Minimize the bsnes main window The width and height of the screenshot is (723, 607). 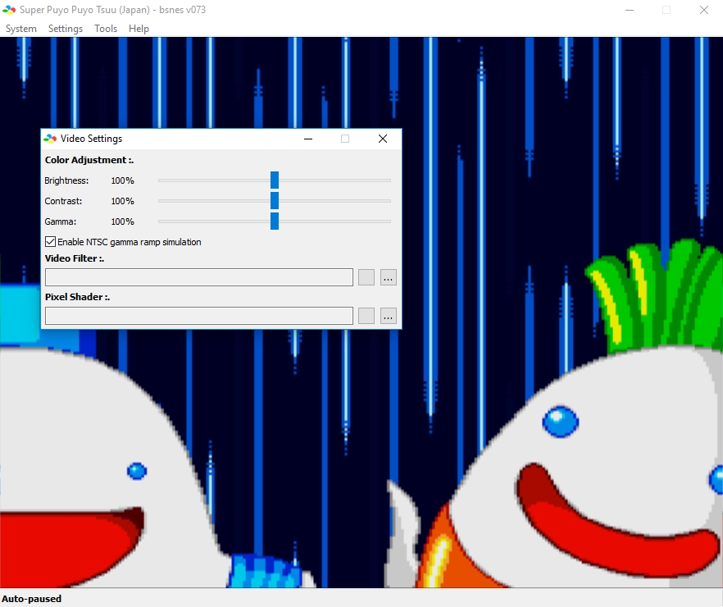[630, 10]
